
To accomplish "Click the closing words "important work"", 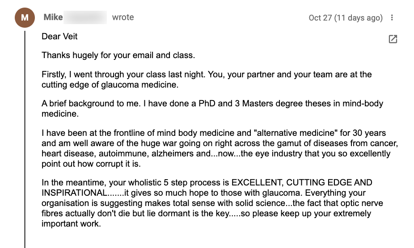I will click(x=70, y=223).
